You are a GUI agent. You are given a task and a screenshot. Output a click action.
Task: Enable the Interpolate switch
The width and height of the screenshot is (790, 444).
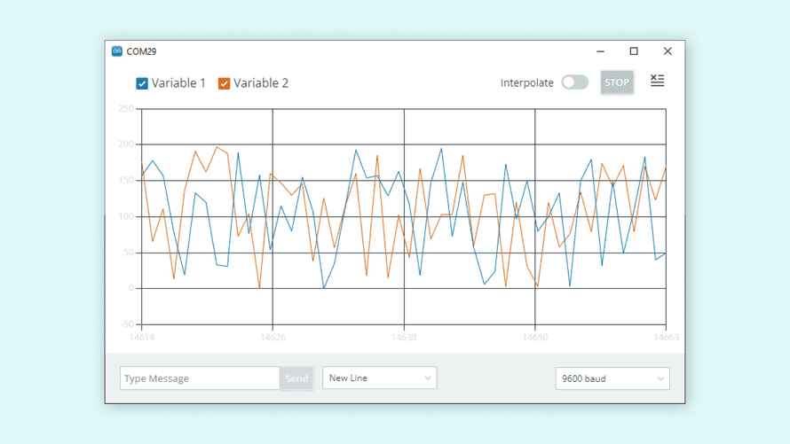click(574, 82)
